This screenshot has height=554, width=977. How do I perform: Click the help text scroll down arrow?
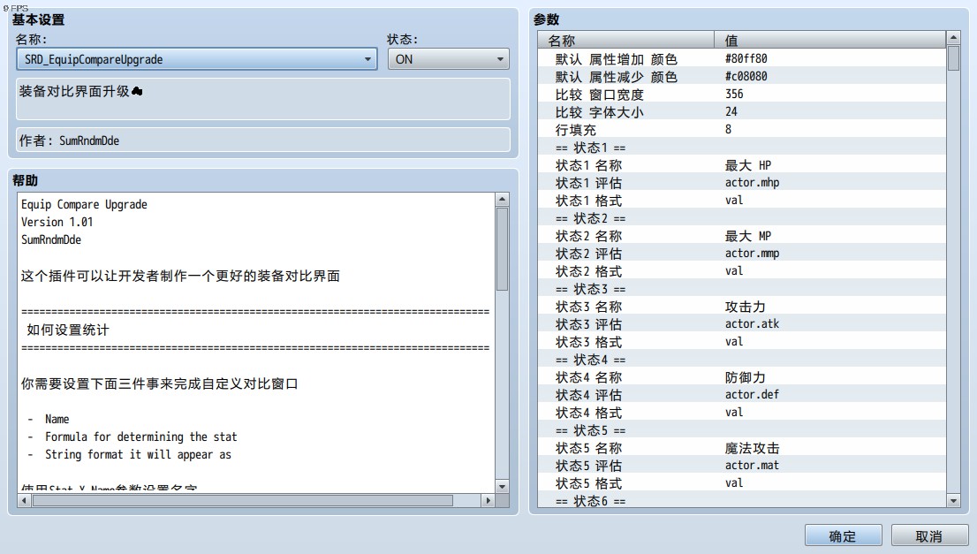pos(502,486)
